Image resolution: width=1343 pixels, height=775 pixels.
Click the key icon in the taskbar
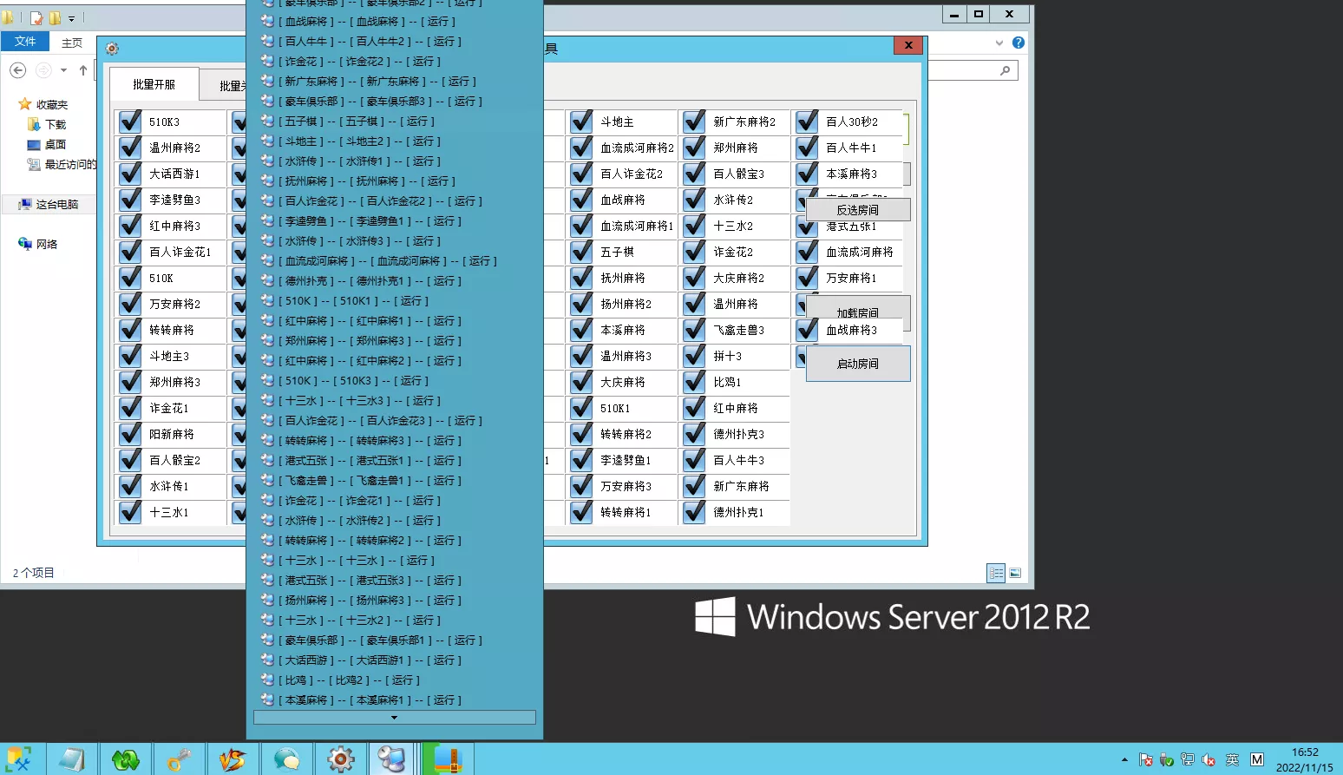click(x=179, y=759)
